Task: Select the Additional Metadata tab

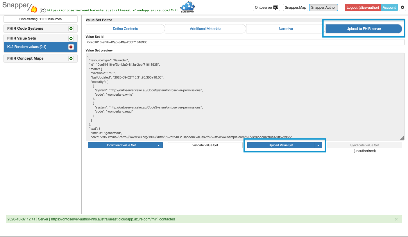Action: (x=205, y=29)
